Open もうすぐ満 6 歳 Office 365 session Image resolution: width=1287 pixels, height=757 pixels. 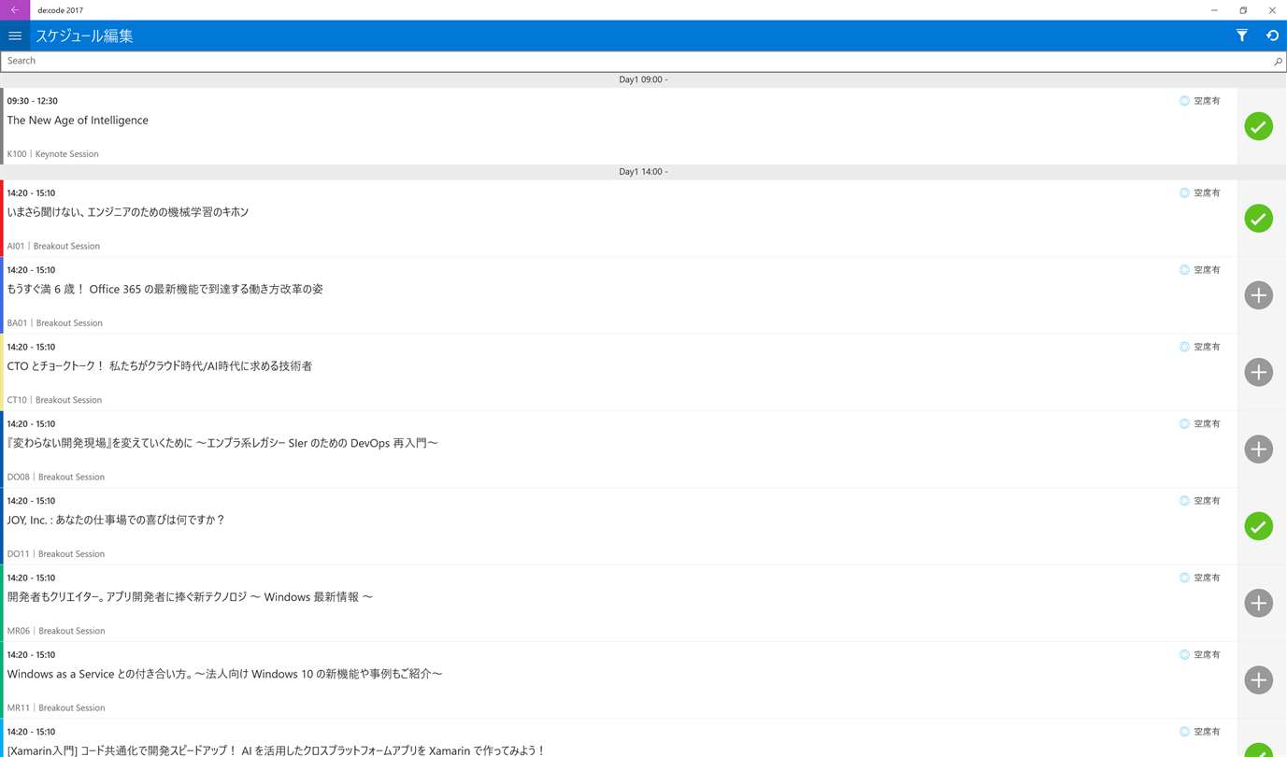164,290
